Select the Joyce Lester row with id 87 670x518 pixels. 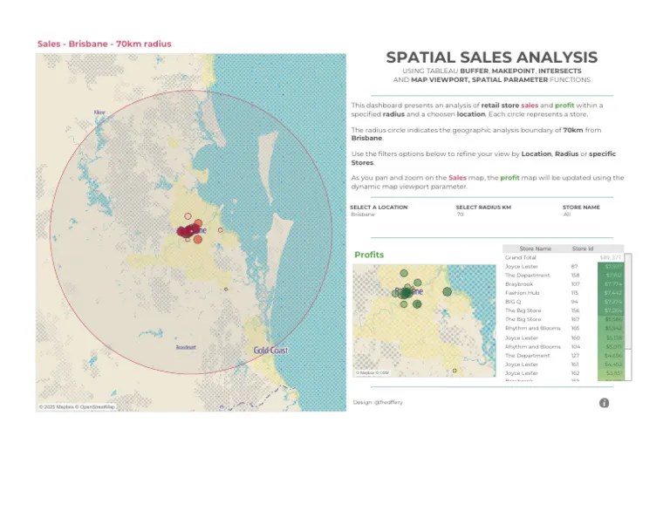[564, 267]
